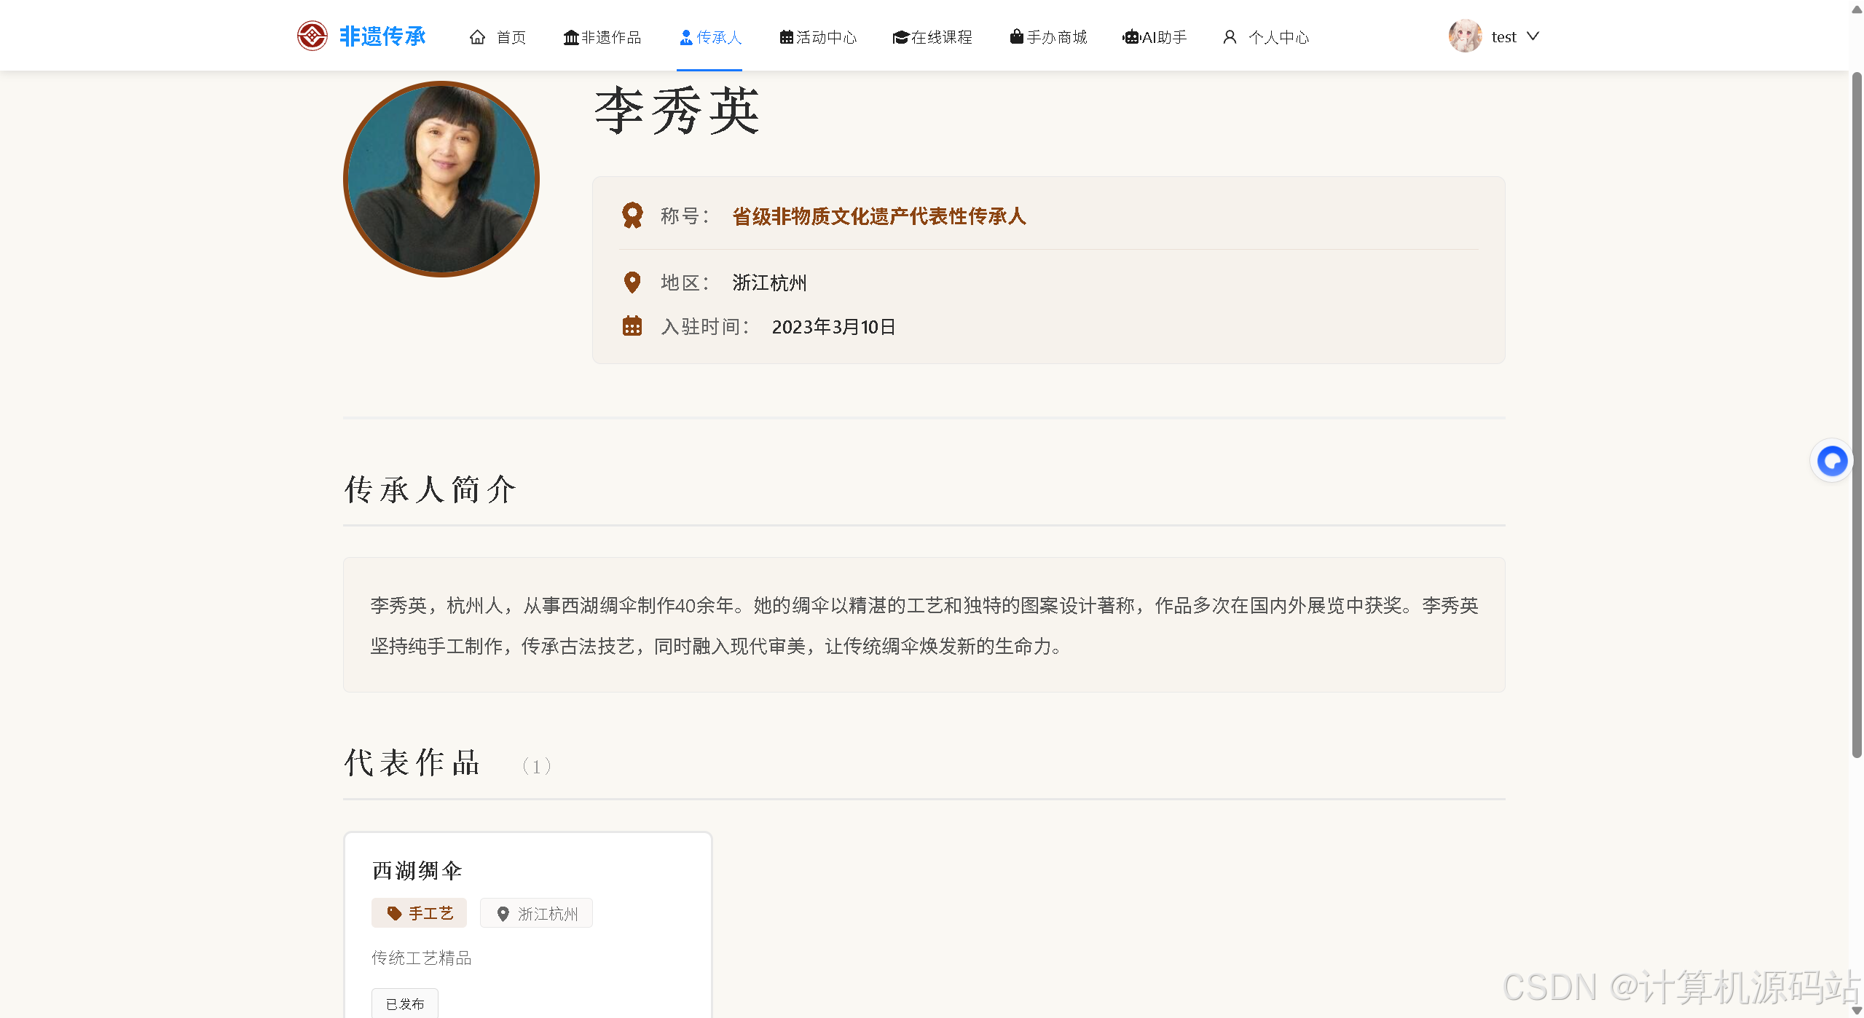Open the 西湖绸伞 work card title
This screenshot has height=1018, width=1864.
pyautogui.click(x=417, y=870)
